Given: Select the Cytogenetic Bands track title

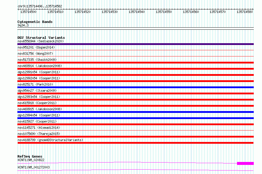Looking at the screenshot, I should coord(35,22).
